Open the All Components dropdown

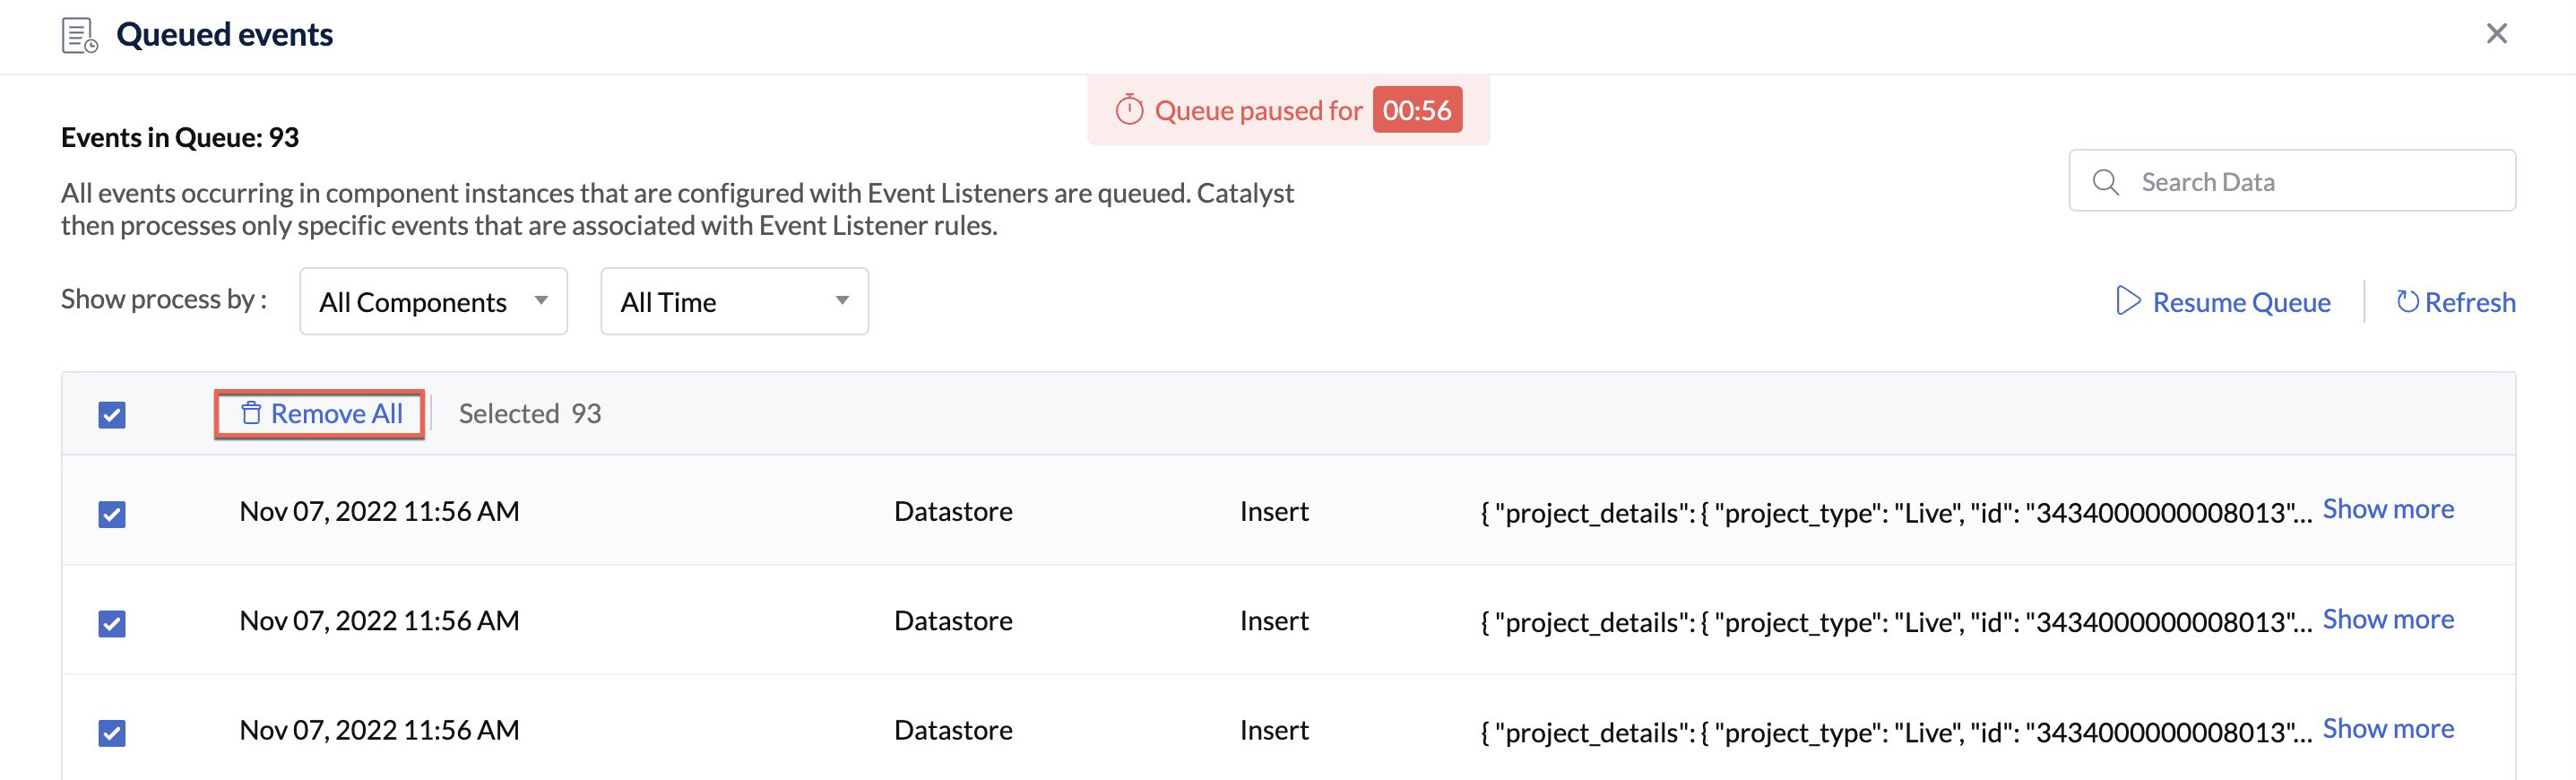coord(433,301)
